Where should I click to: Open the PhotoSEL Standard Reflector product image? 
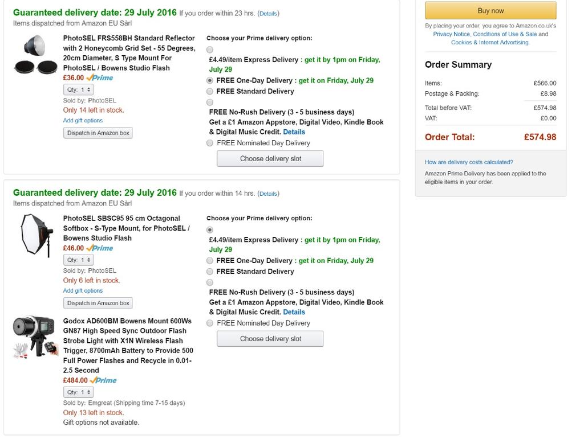[35, 55]
